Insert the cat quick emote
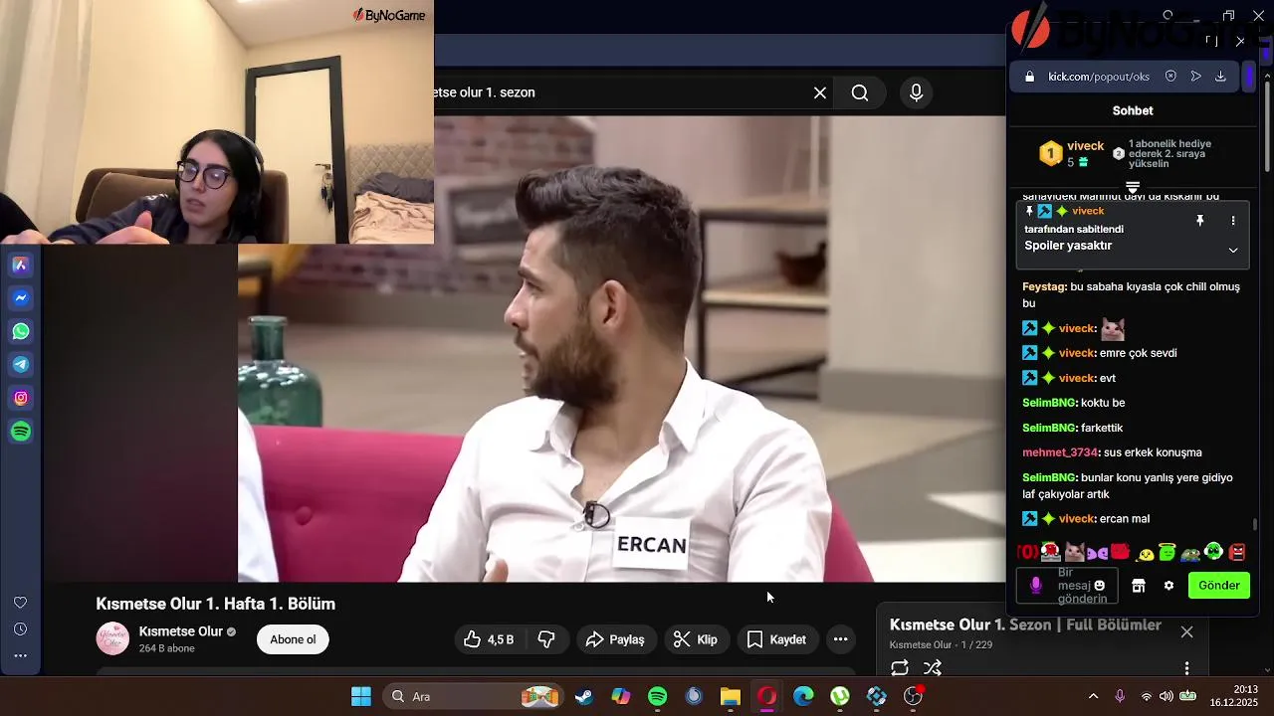This screenshot has width=1274, height=716. (1074, 552)
